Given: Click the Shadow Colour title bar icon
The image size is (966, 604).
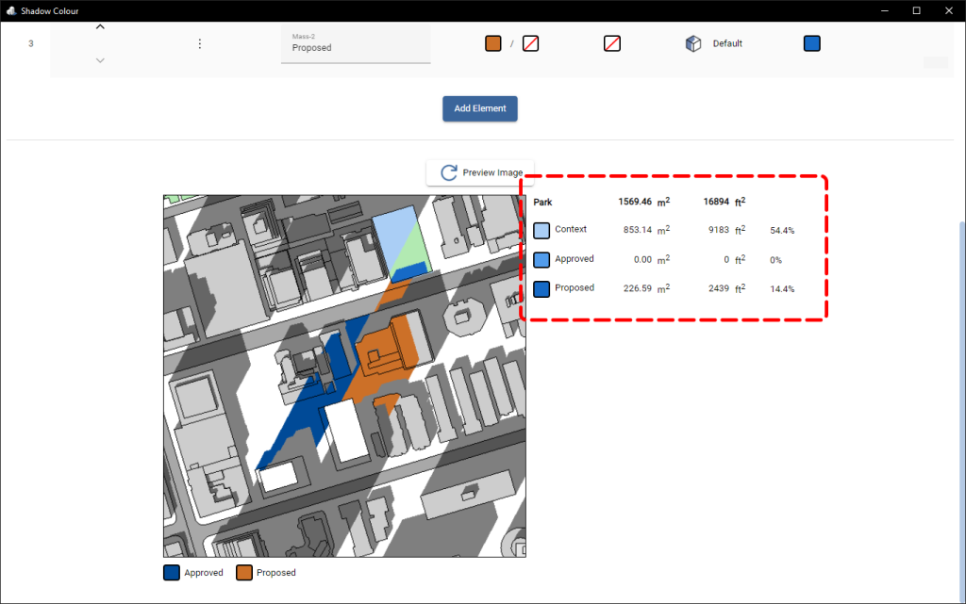Looking at the screenshot, I should point(11,10).
